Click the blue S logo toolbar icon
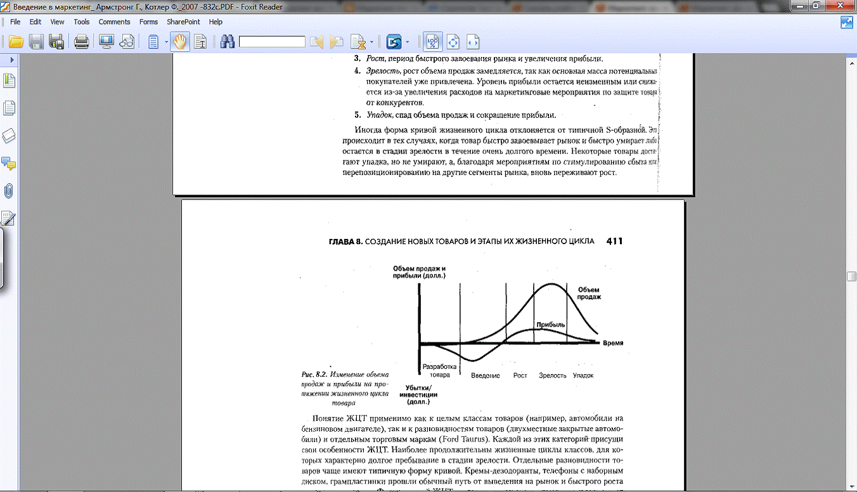Screen dimensions: 857x492 [394, 42]
